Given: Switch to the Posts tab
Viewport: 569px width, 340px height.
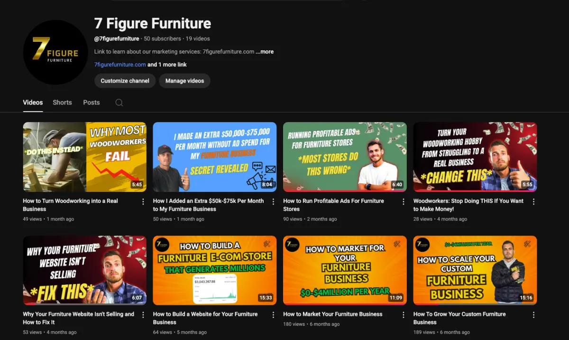Looking at the screenshot, I should click(x=92, y=103).
